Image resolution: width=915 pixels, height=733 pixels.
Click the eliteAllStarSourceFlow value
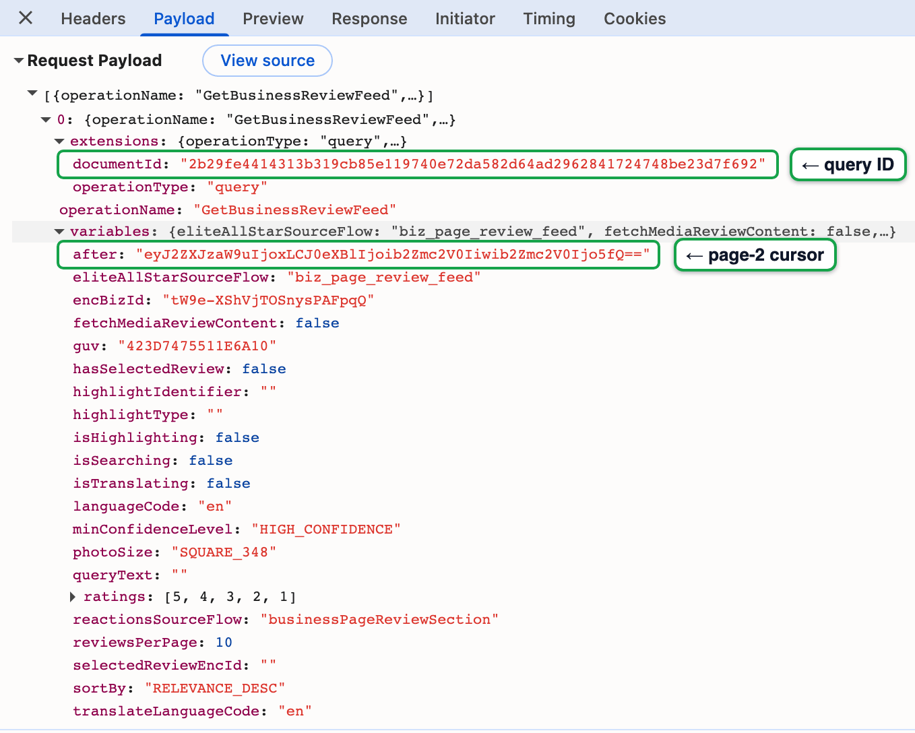[384, 278]
